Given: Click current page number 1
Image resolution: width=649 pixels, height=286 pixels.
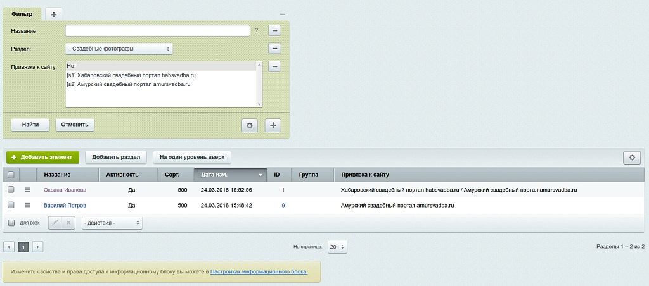Looking at the screenshot, I should [x=23, y=247].
